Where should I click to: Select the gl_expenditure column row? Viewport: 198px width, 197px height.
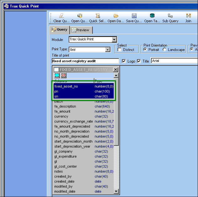pos(84,156)
